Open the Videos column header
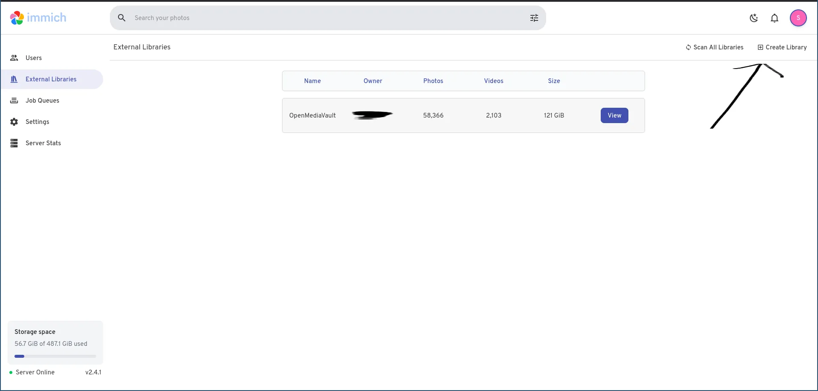818x391 pixels. 494,81
